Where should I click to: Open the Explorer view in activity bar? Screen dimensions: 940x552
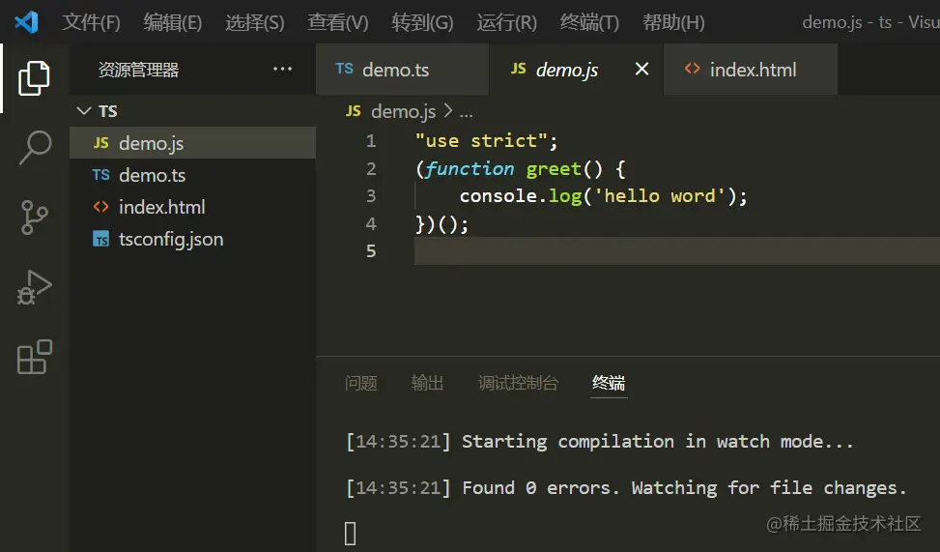pyautogui.click(x=34, y=78)
